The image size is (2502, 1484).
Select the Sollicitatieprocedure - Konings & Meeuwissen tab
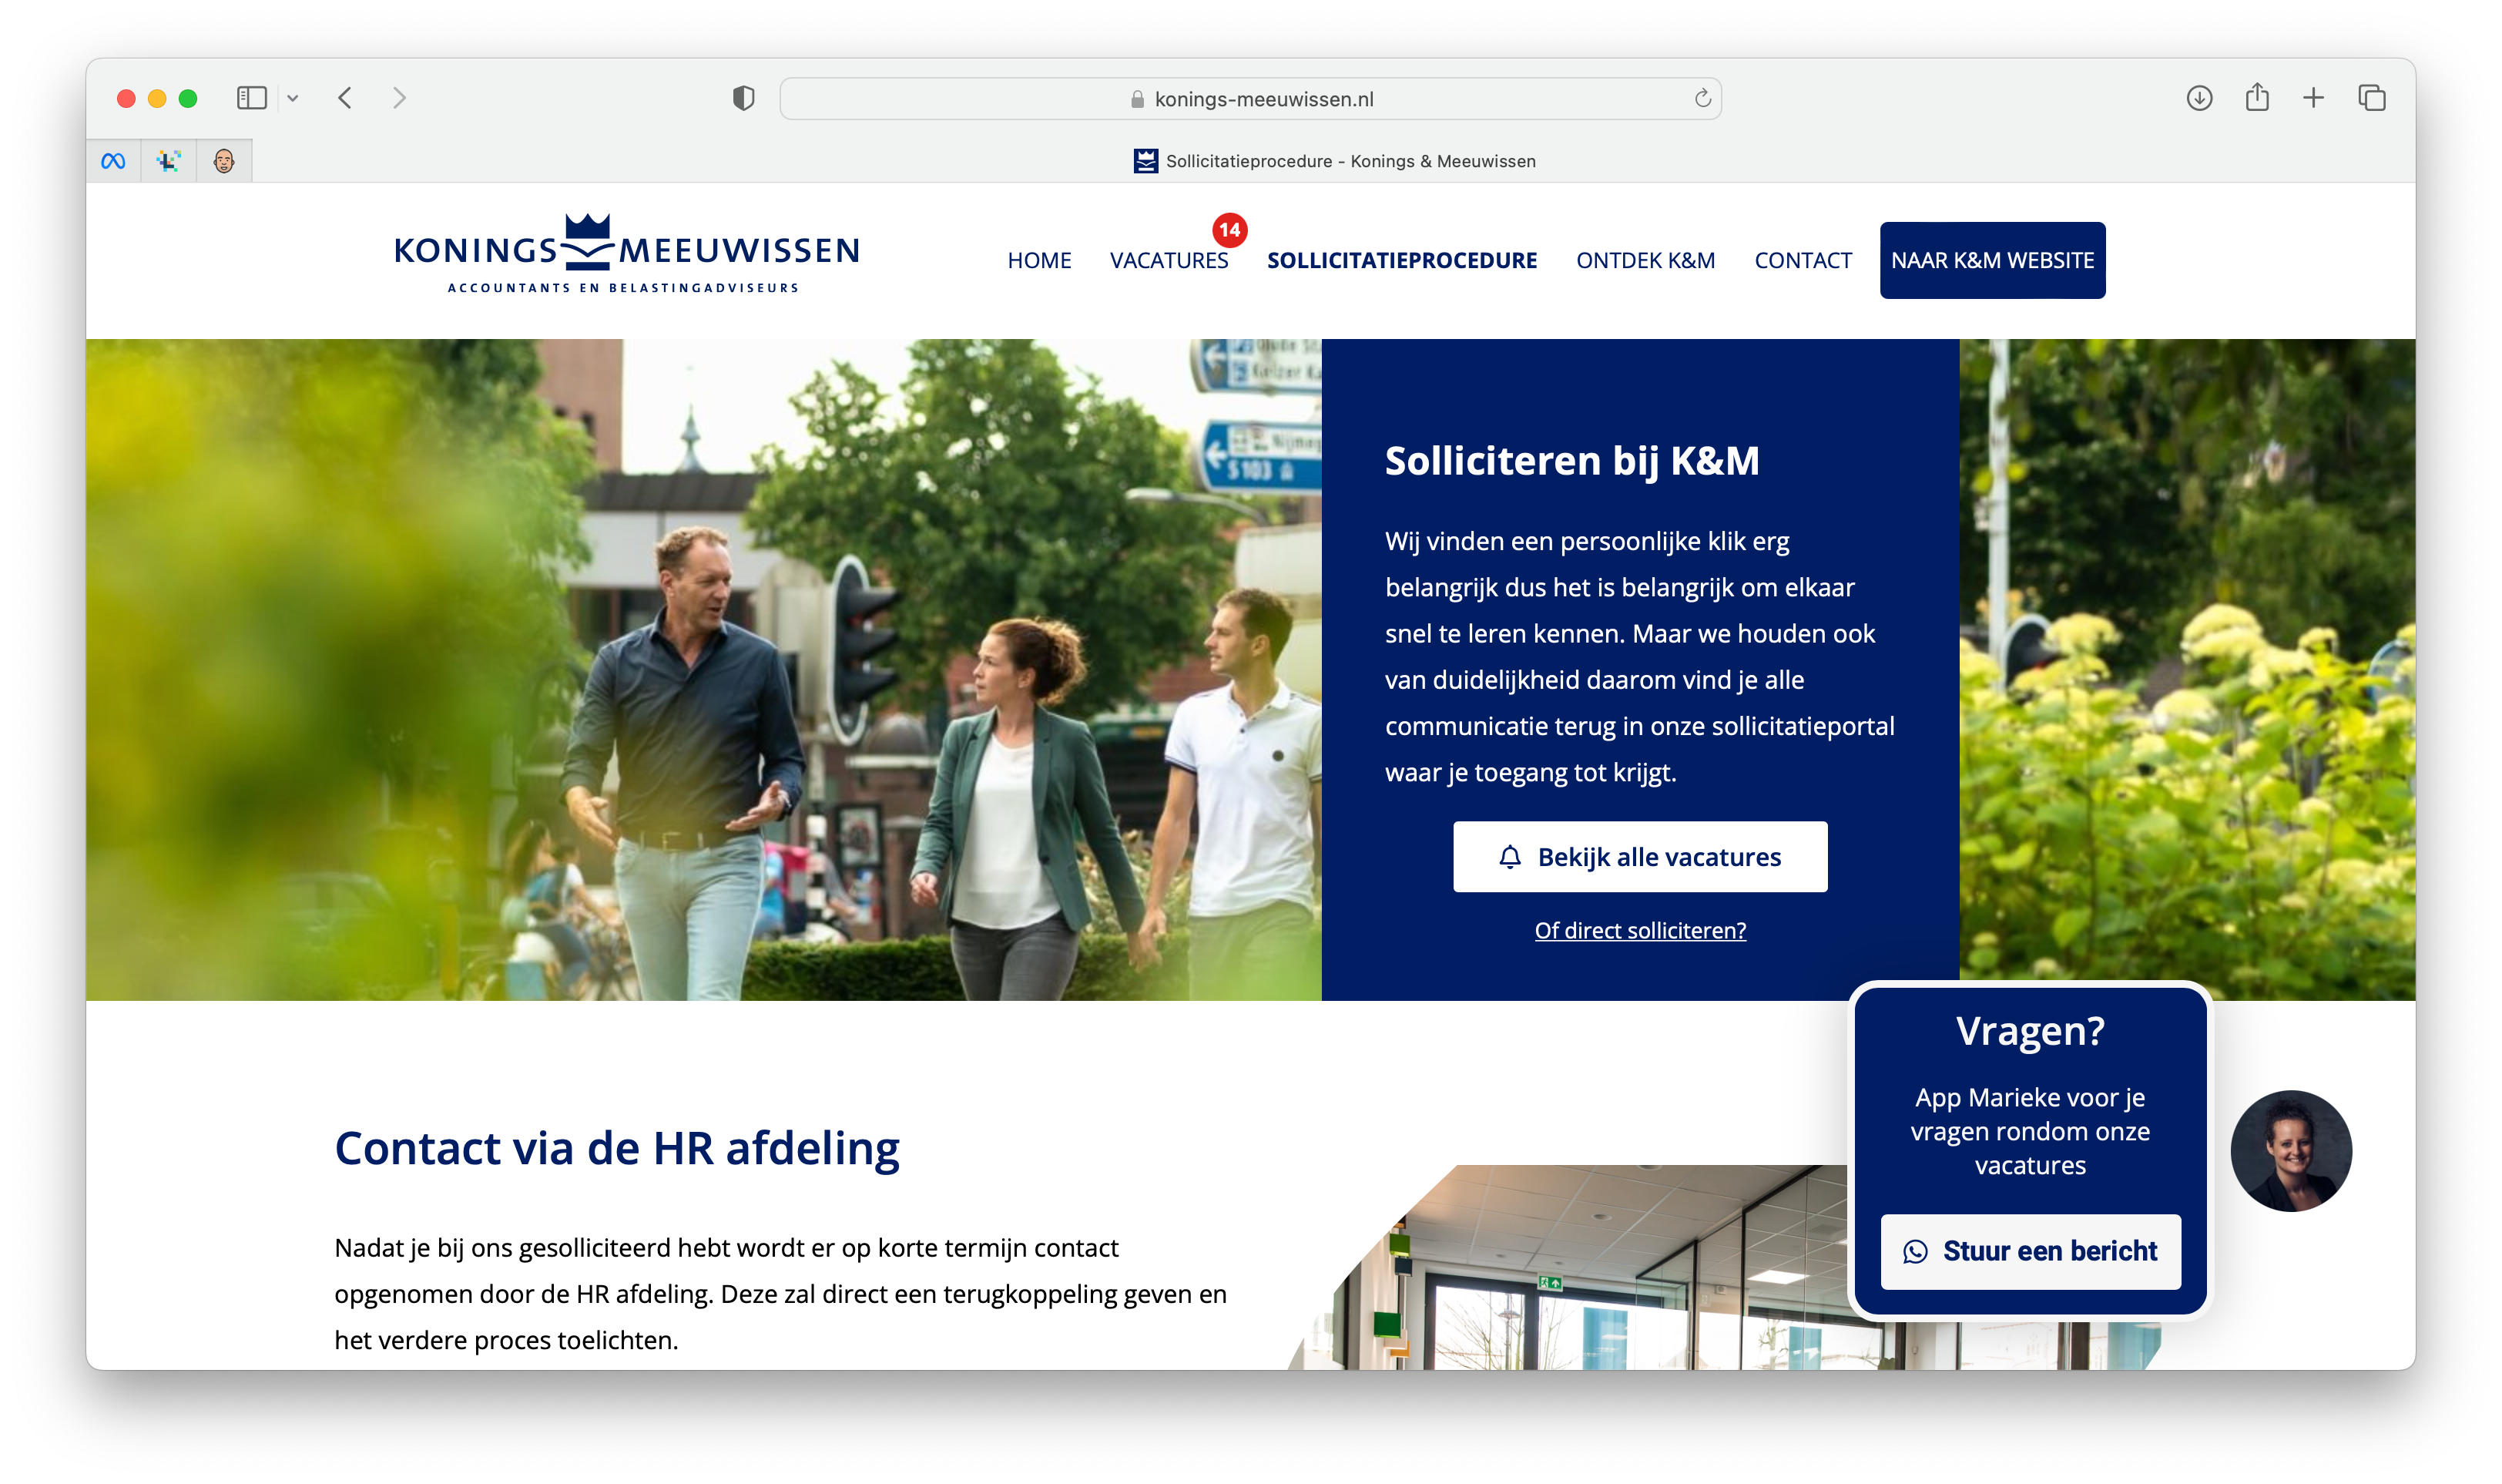pos(1333,161)
